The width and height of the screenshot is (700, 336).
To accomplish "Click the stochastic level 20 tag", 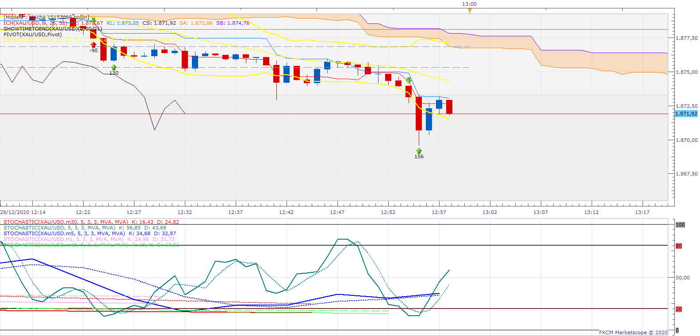I will point(679,309).
